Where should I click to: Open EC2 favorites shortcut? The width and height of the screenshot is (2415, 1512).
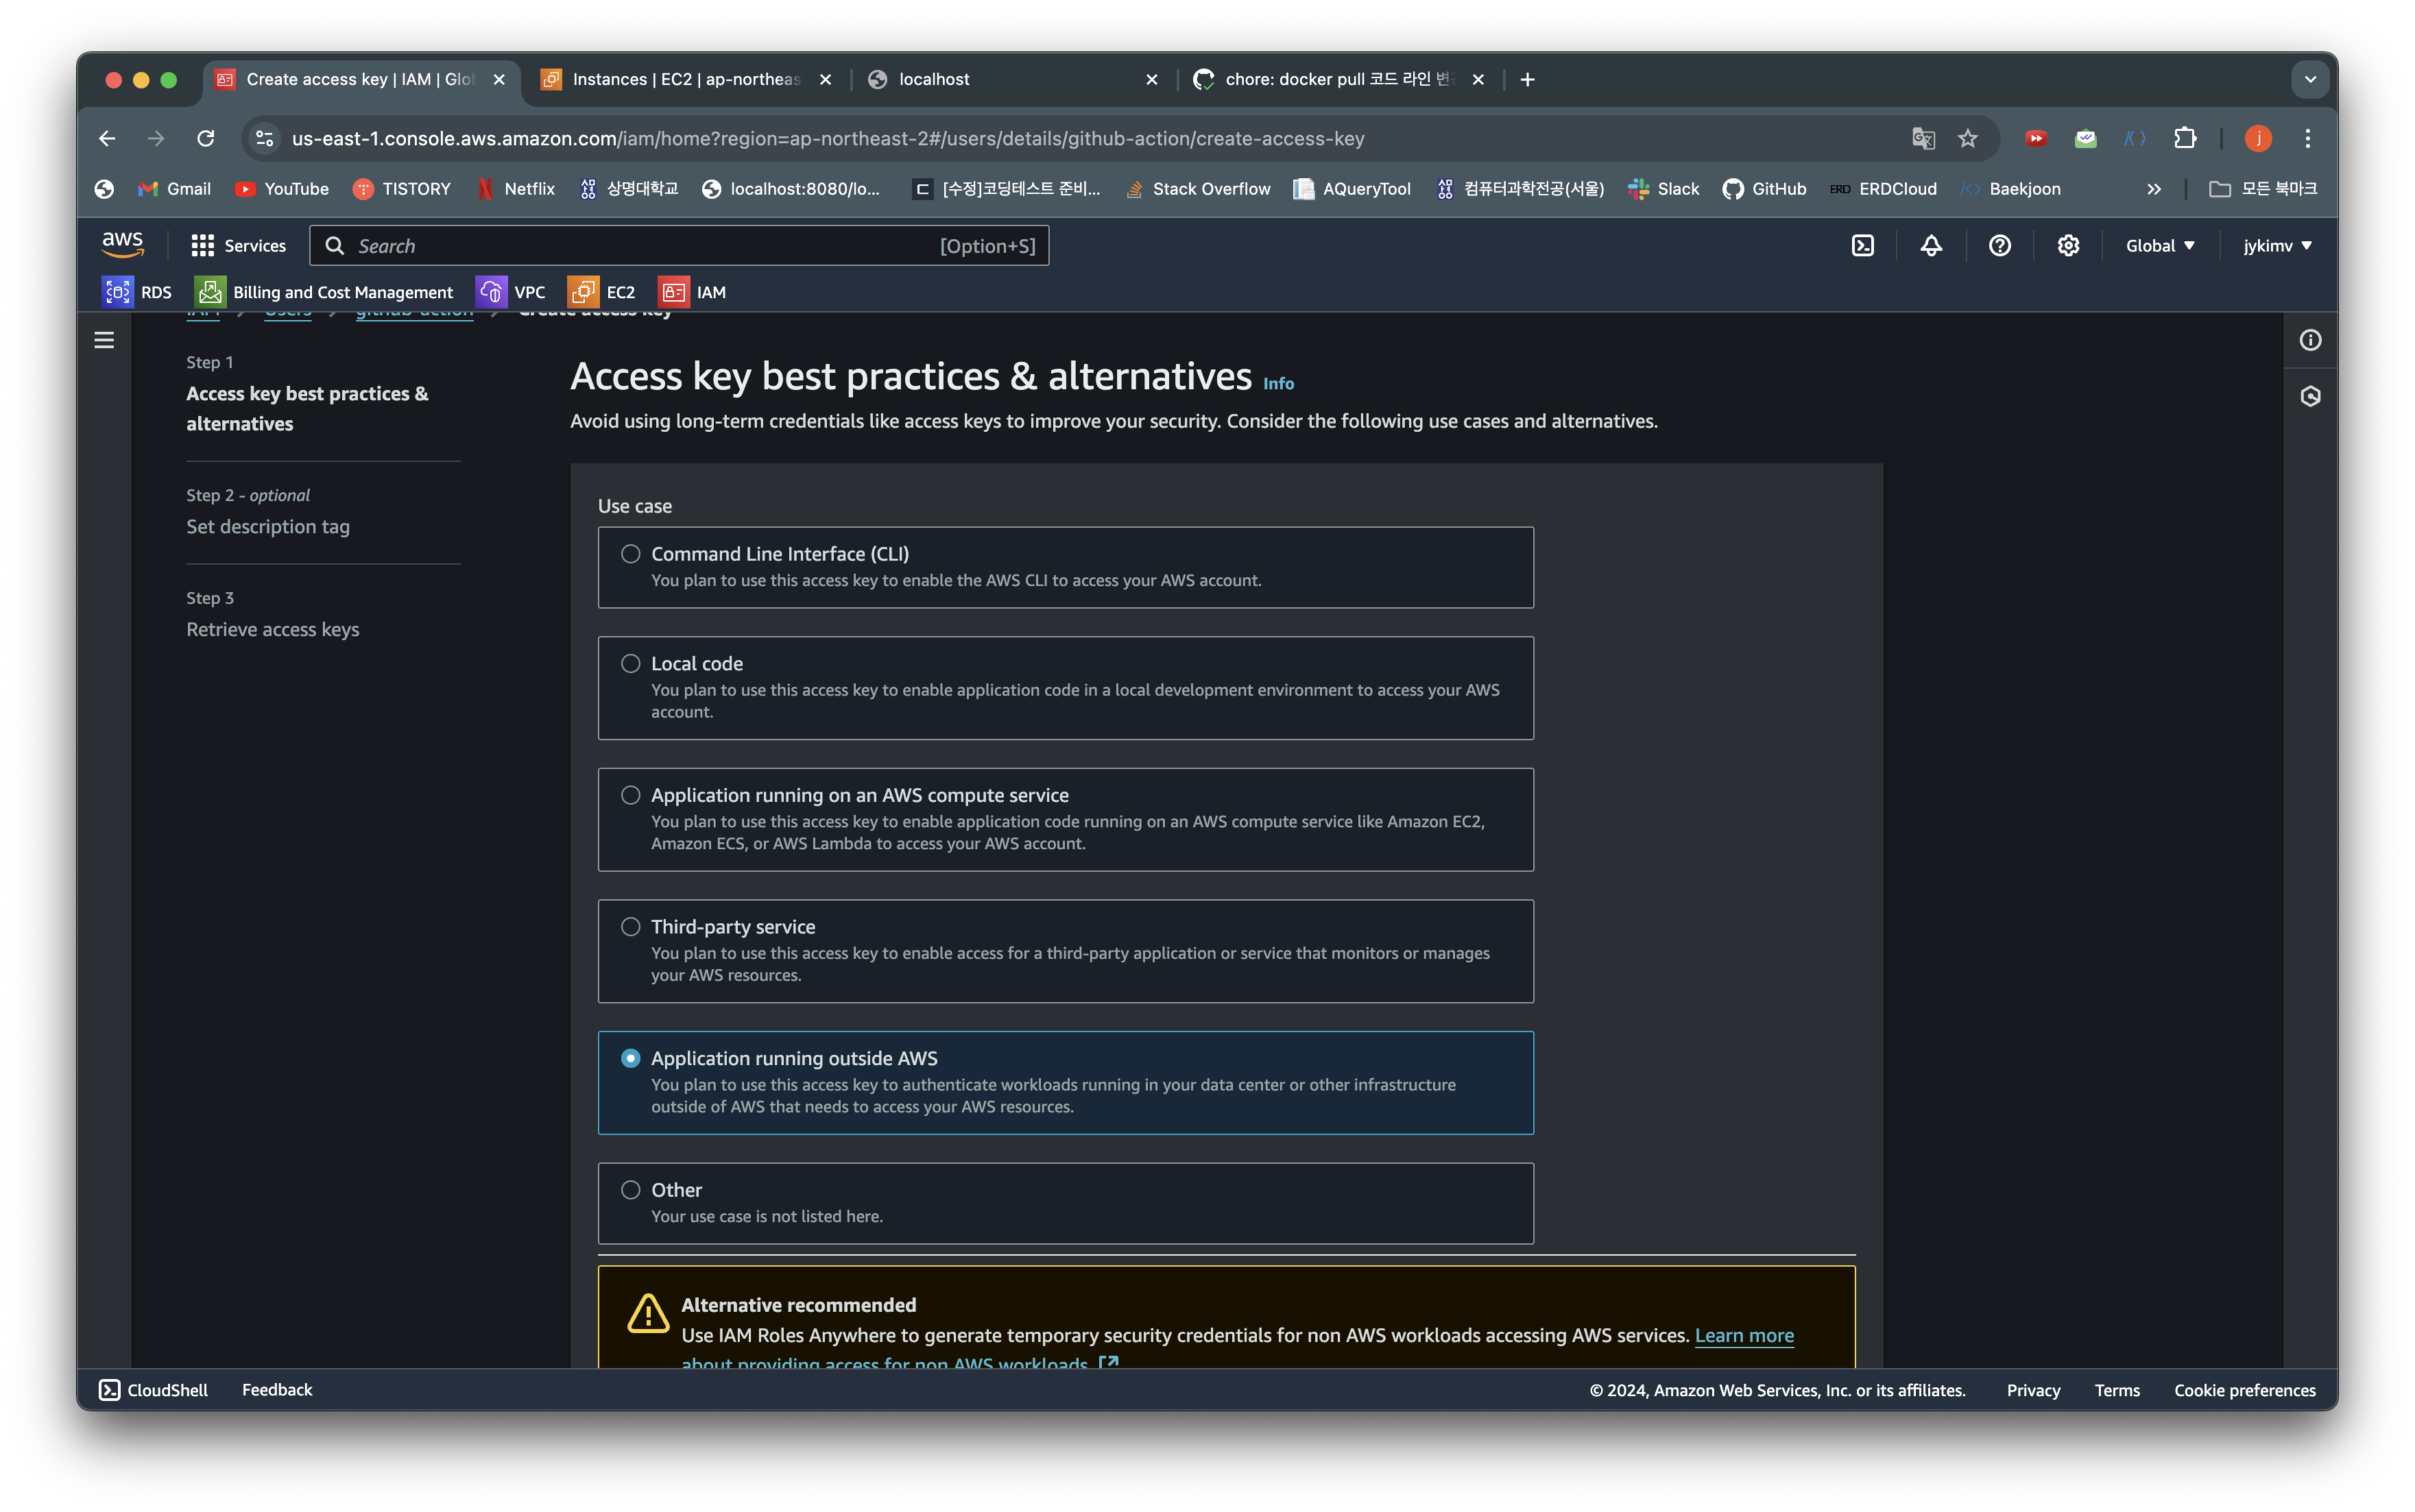[602, 292]
